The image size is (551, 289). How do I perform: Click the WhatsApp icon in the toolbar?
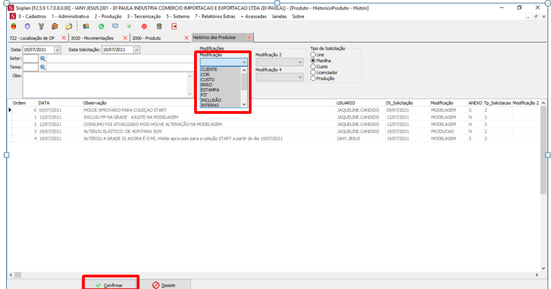100,26
